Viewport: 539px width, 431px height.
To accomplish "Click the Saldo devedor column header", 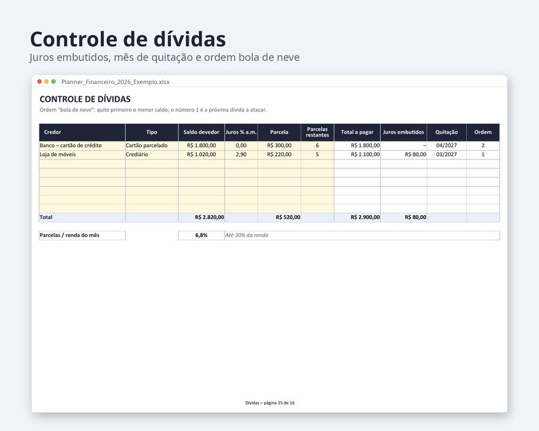I will point(201,132).
